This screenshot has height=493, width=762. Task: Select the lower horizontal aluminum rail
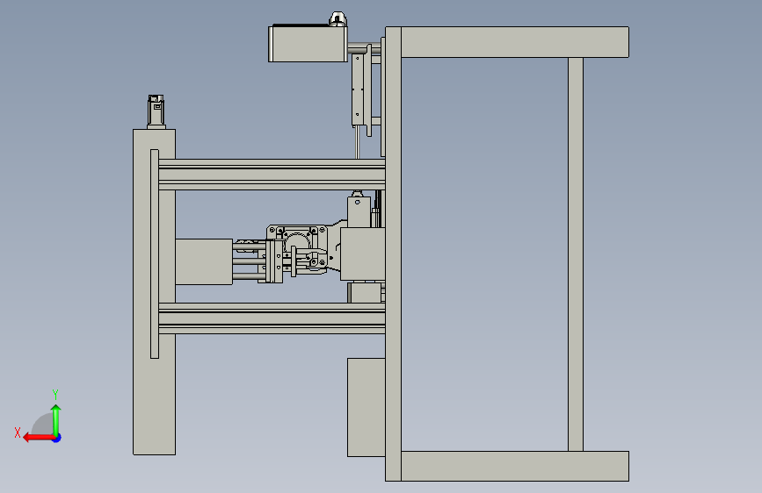pos(272,318)
